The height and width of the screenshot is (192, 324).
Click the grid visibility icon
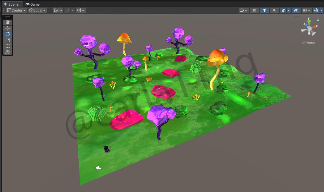56,10
